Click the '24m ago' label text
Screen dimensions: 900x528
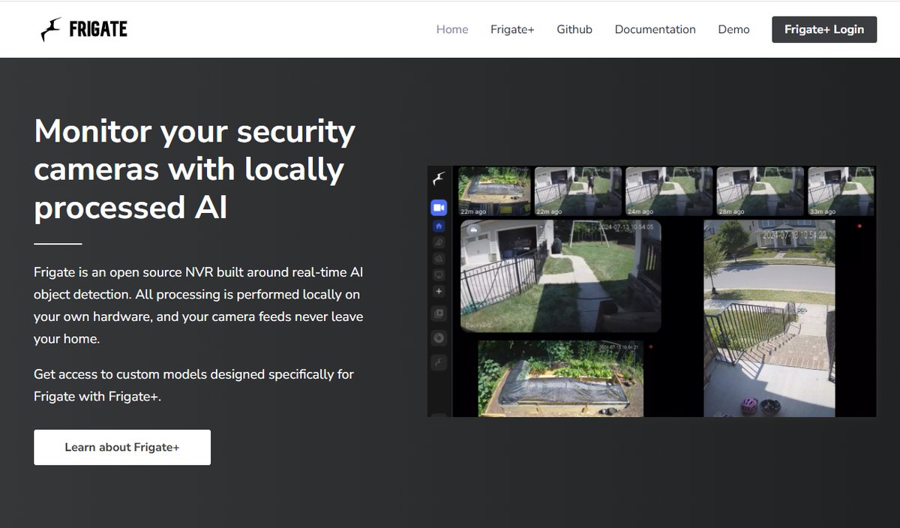[x=639, y=211]
